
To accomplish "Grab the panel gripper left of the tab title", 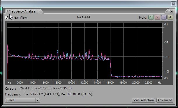I will [7, 11].
